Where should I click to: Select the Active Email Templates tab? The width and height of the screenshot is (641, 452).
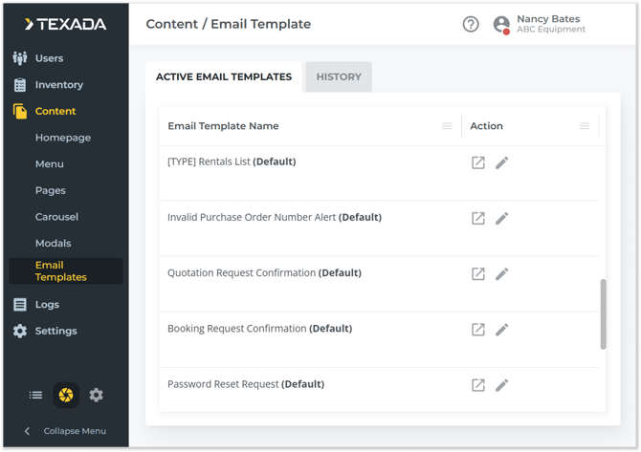tap(224, 76)
